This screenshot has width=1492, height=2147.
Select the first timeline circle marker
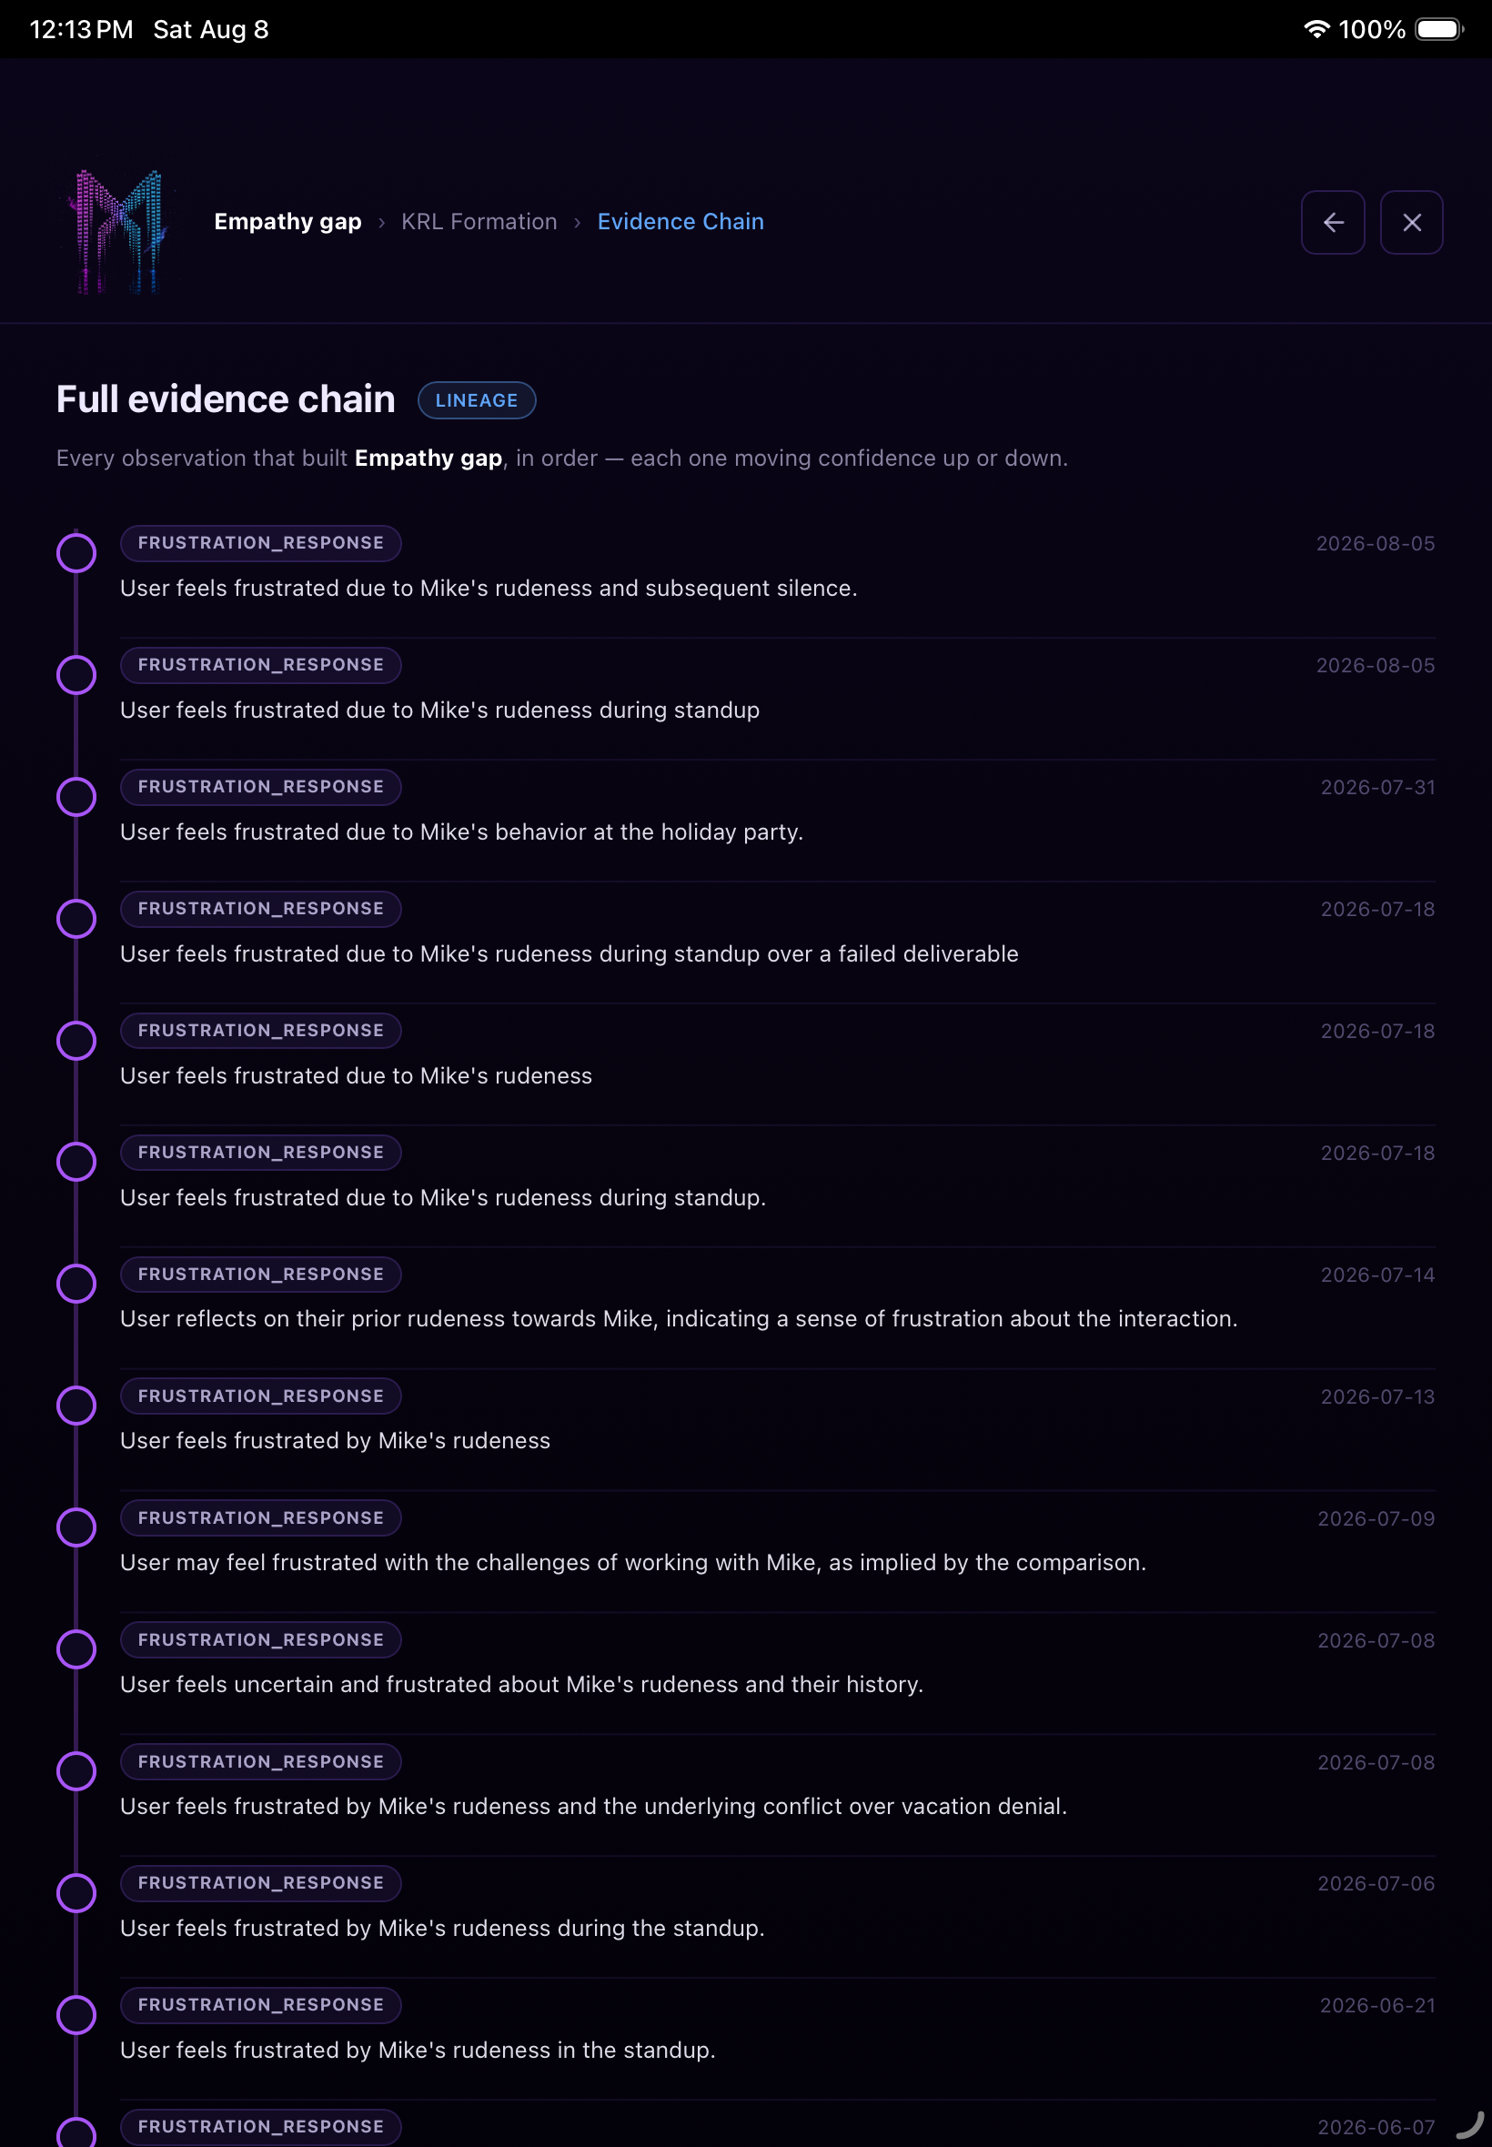point(76,553)
